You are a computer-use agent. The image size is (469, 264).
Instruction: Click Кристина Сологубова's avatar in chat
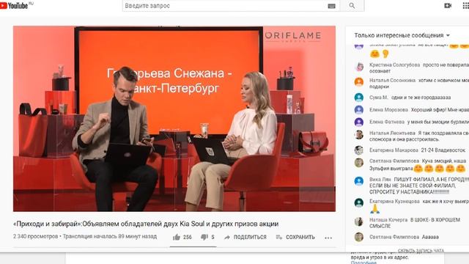click(x=358, y=67)
